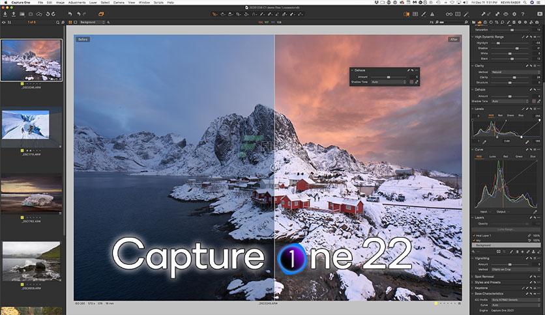The image size is (545, 315).
Task: Click the Import images icon
Action: tap(5, 14)
